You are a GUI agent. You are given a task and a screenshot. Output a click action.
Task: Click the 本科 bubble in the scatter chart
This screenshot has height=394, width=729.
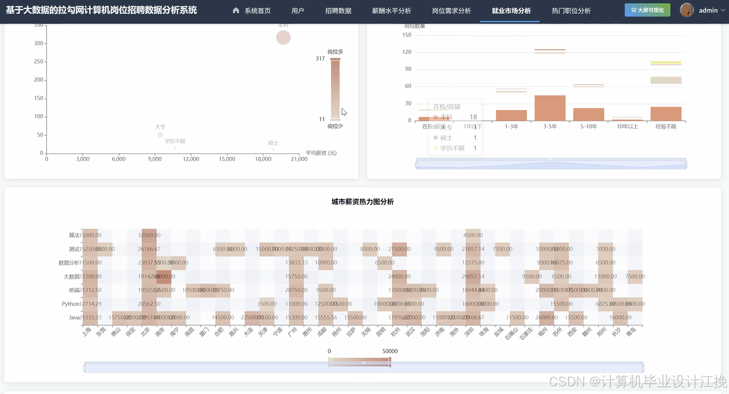tap(283, 37)
